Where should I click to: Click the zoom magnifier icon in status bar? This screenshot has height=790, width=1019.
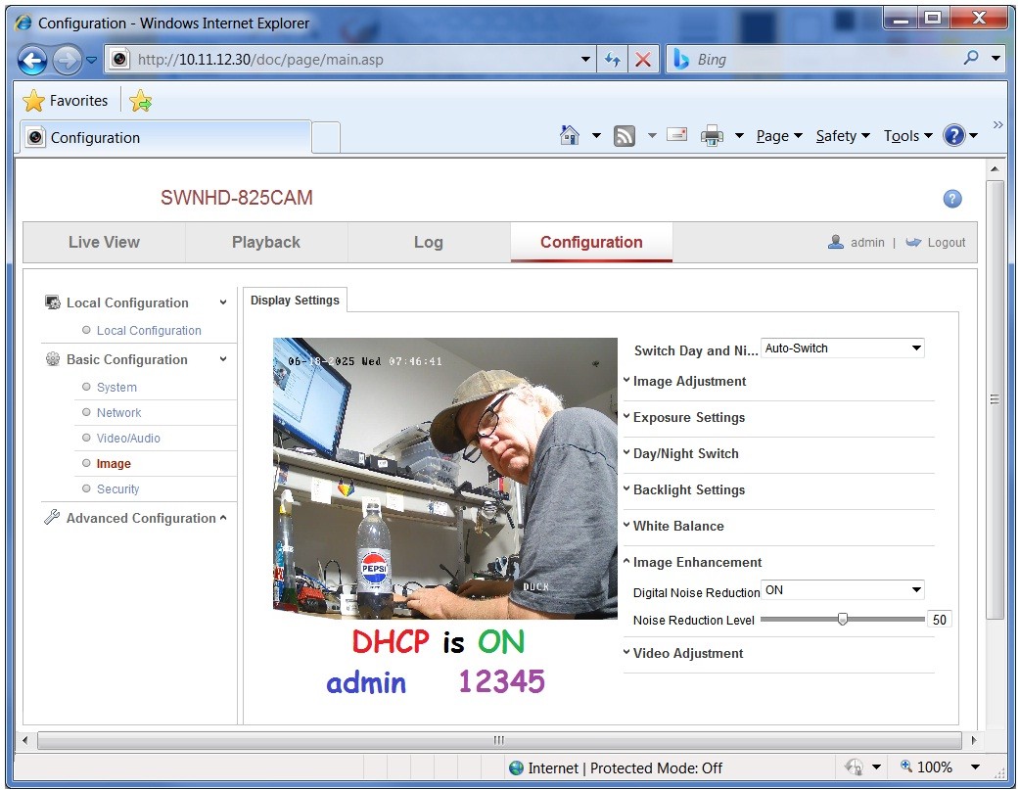click(905, 766)
